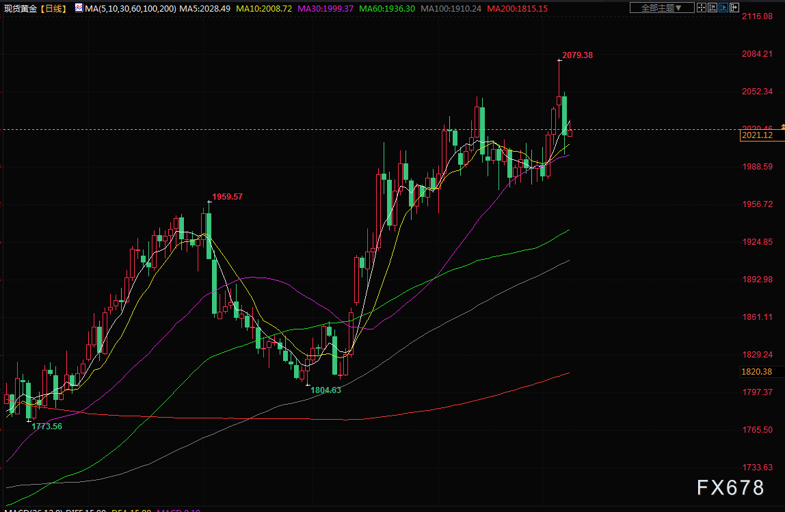The width and height of the screenshot is (785, 512).
Task: Click the 1820.38 price tag on axis
Action: [756, 372]
